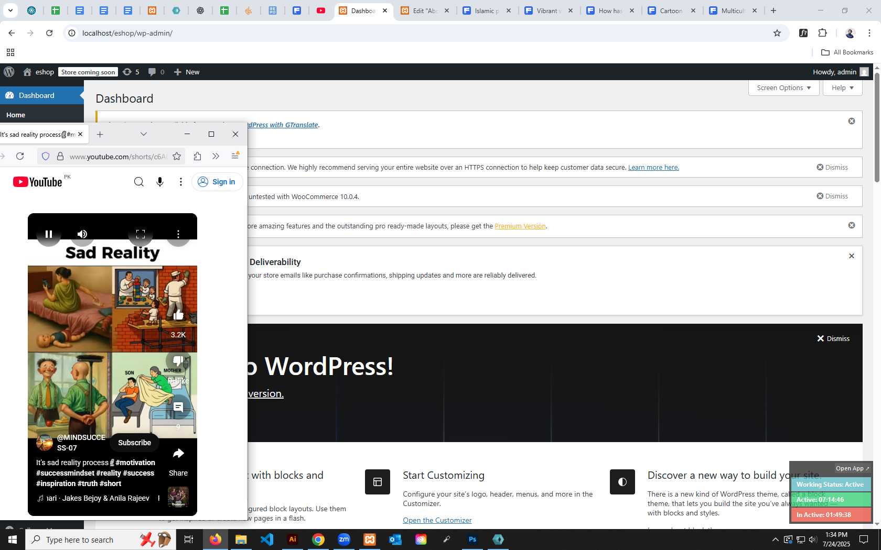Open new tab in Firefox window
881x550 pixels.
100,134
